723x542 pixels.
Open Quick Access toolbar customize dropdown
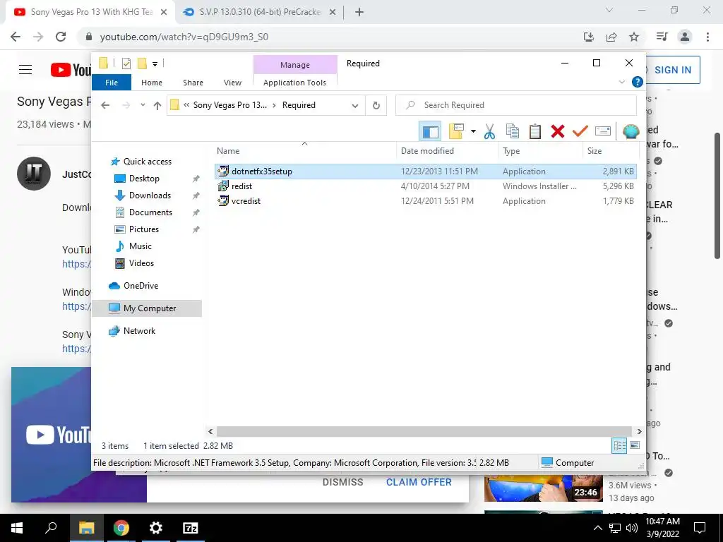[x=155, y=64]
